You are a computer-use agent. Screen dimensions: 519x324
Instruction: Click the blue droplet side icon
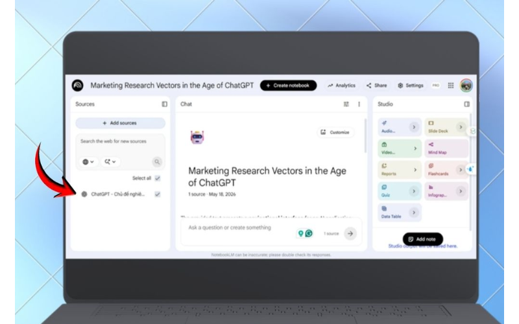pos(471,169)
